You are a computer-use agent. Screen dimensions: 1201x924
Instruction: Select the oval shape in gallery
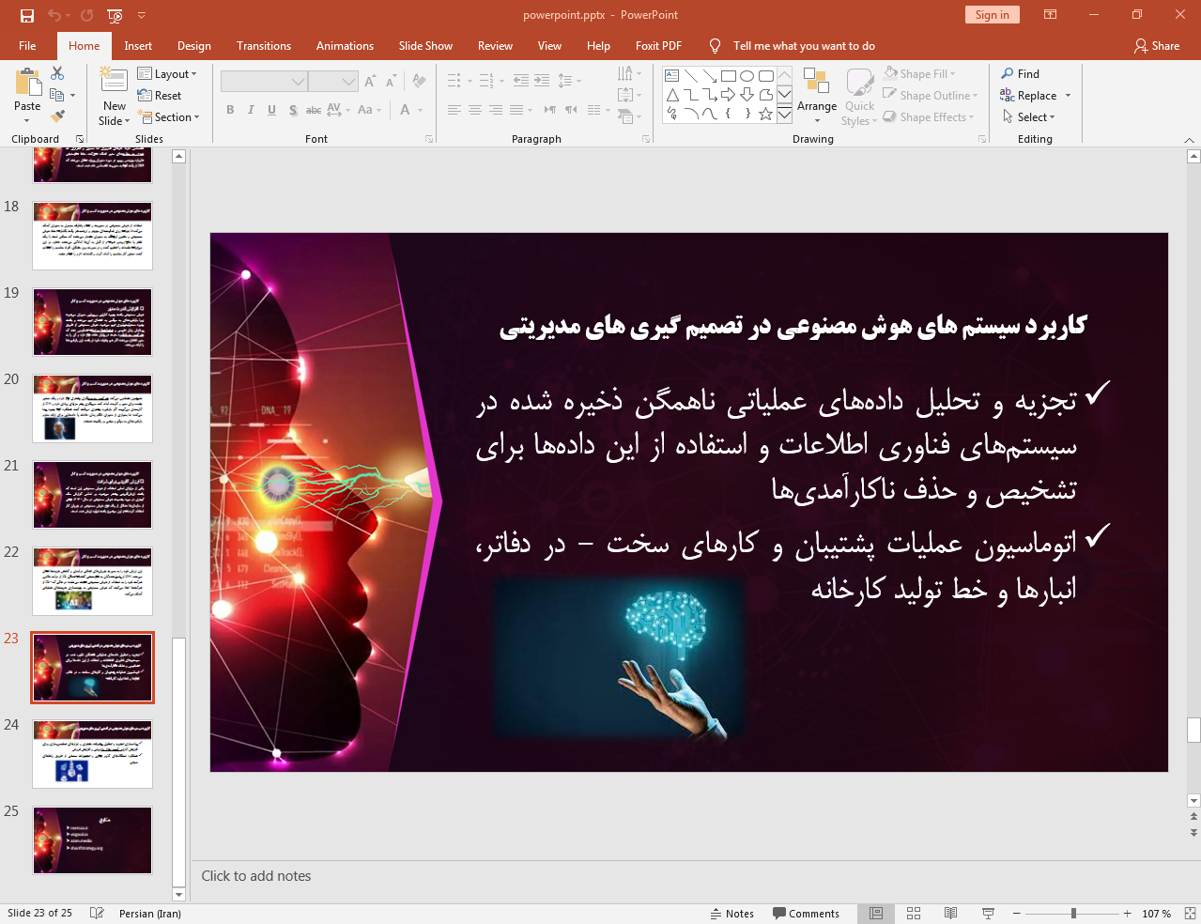(747, 76)
